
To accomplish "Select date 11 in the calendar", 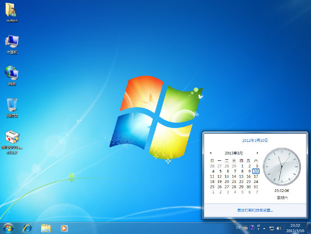I will [212, 176].
